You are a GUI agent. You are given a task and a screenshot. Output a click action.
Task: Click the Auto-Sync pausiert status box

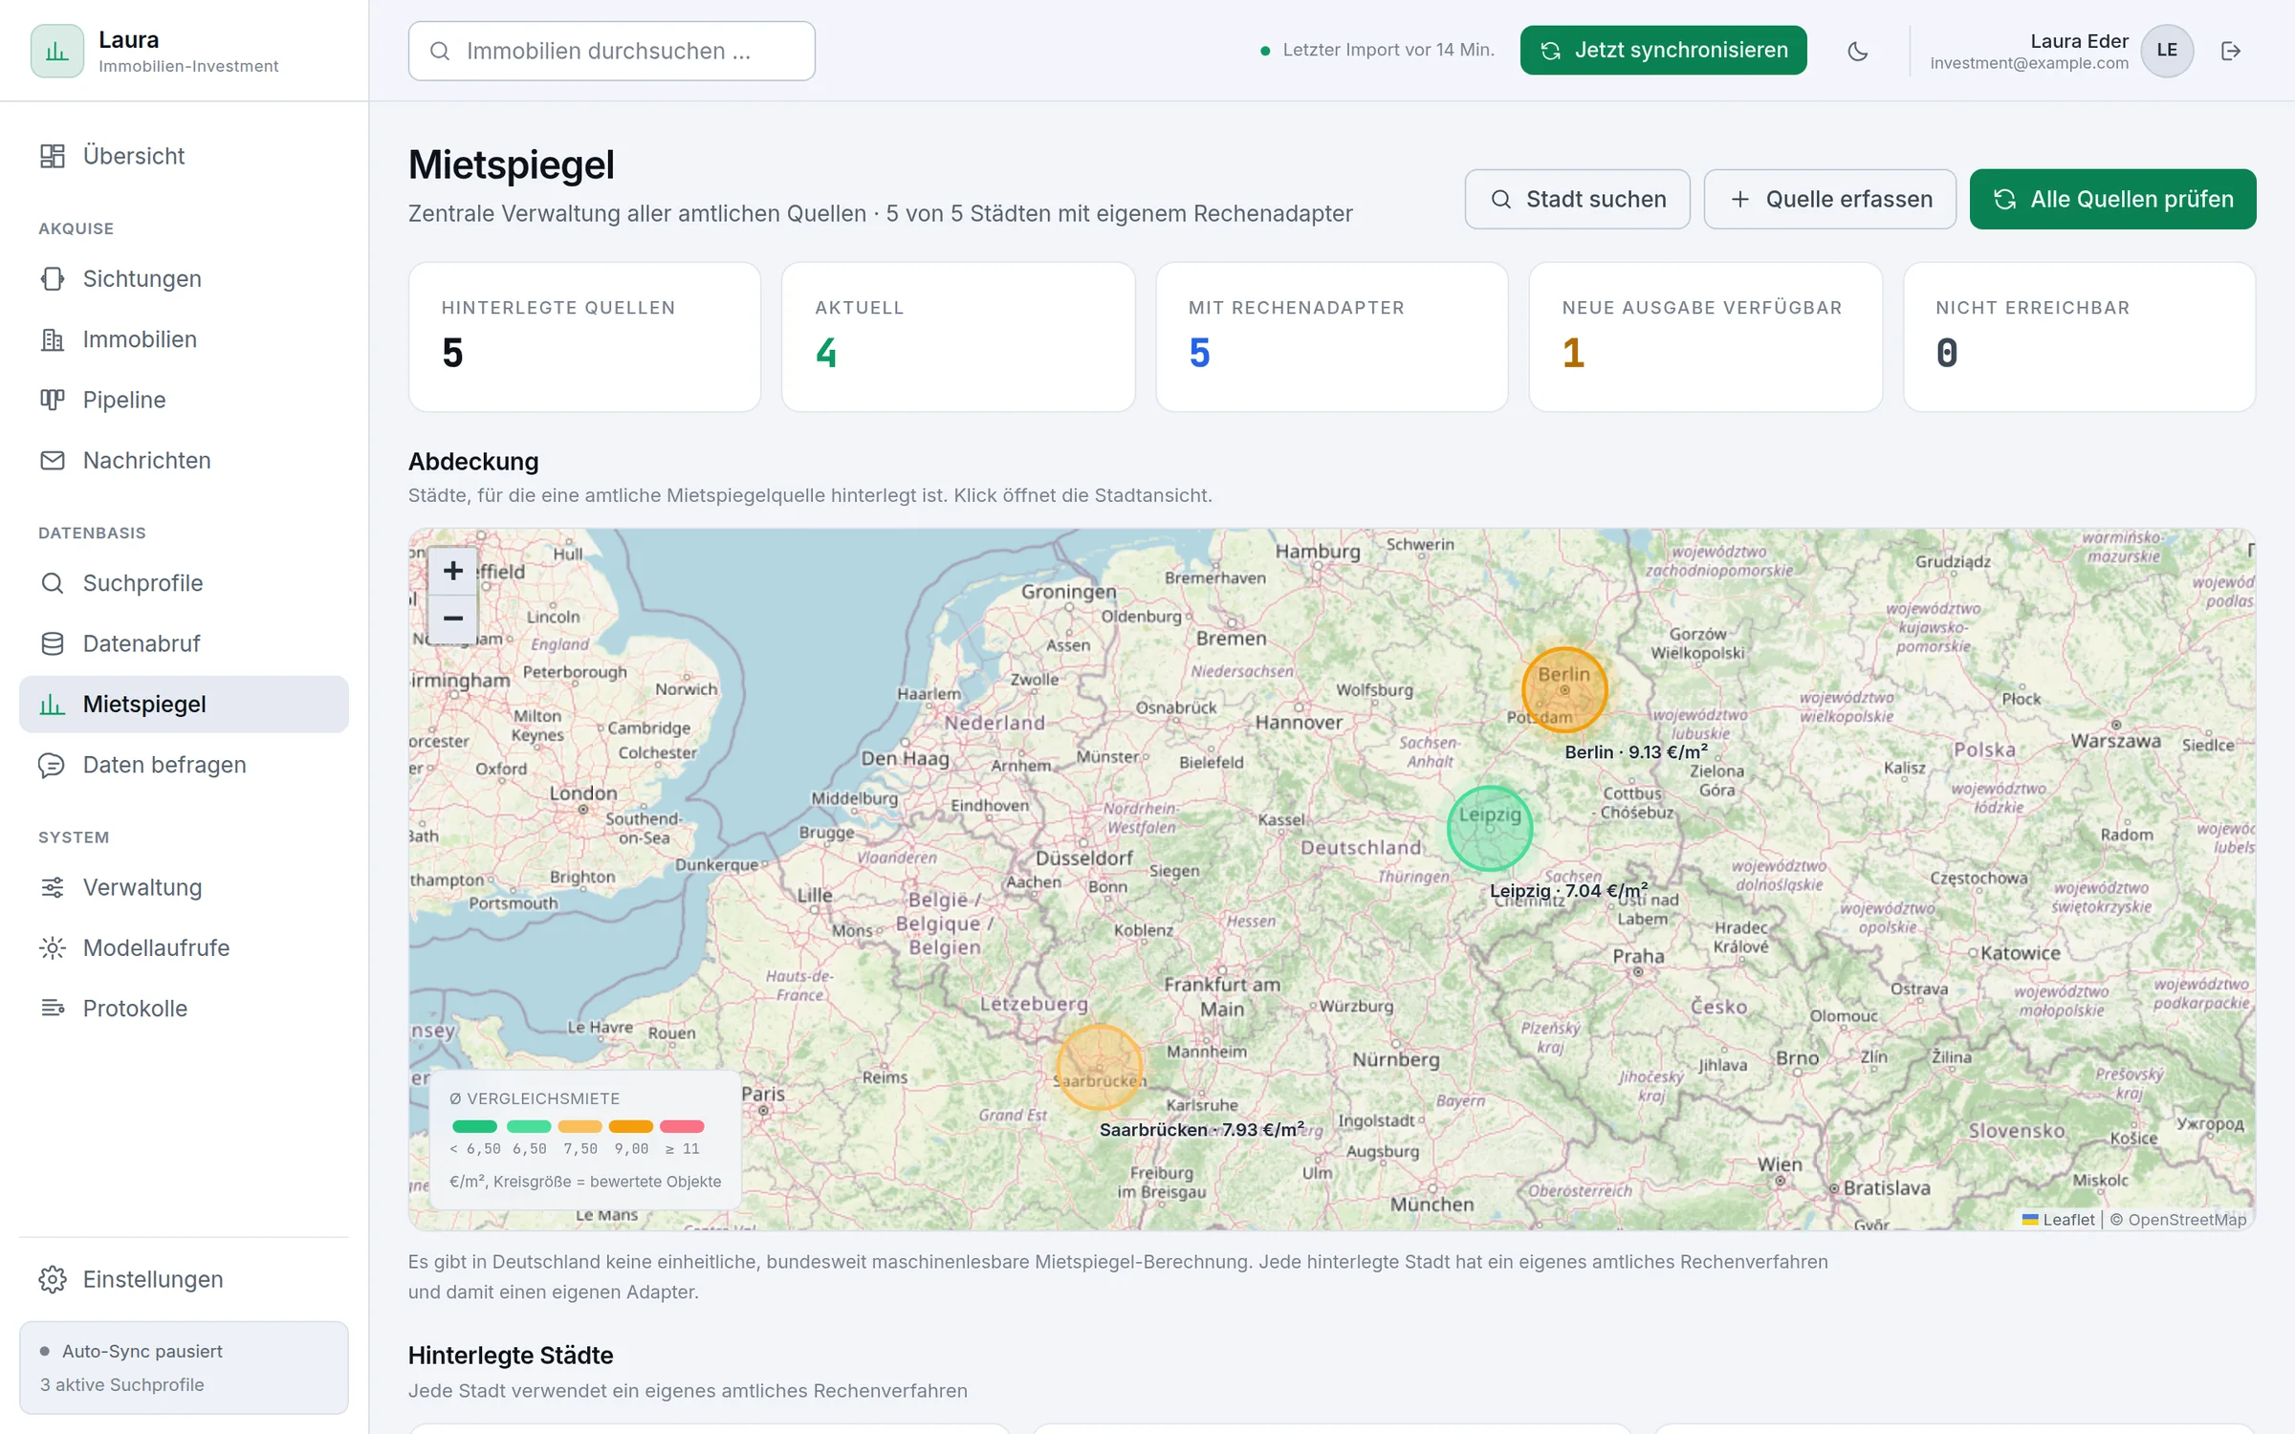click(x=184, y=1367)
